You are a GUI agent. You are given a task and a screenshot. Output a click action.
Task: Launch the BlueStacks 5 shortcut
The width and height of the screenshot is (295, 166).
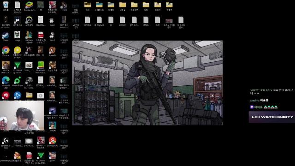pyautogui.click(x=29, y=6)
